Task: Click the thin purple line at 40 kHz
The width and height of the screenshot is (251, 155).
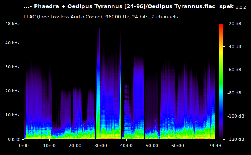Action: pos(32,43)
